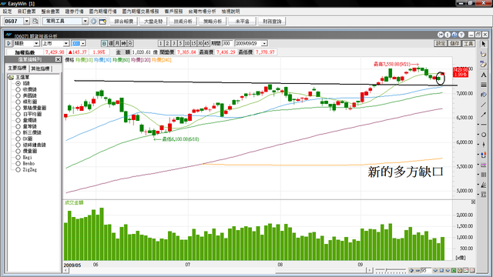Click the vertical marker tool in right toolbar
The height and width of the screenshot is (277, 493).
coord(484,145)
